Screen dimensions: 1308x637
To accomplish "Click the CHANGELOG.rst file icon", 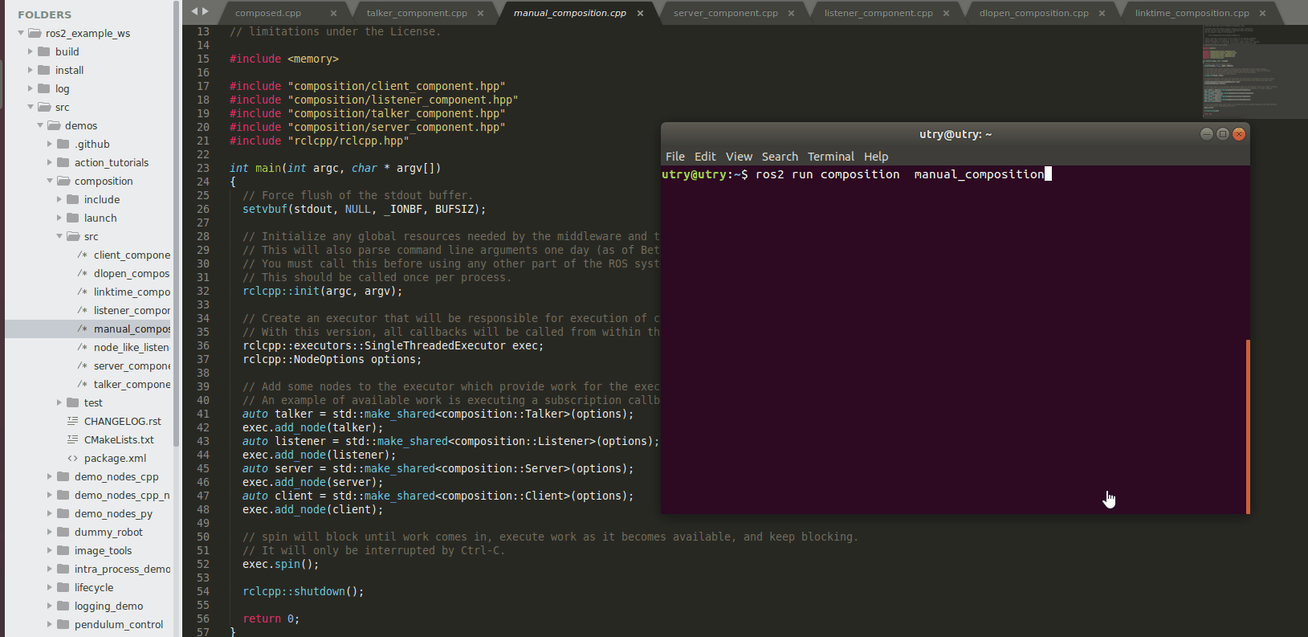I will pos(73,421).
